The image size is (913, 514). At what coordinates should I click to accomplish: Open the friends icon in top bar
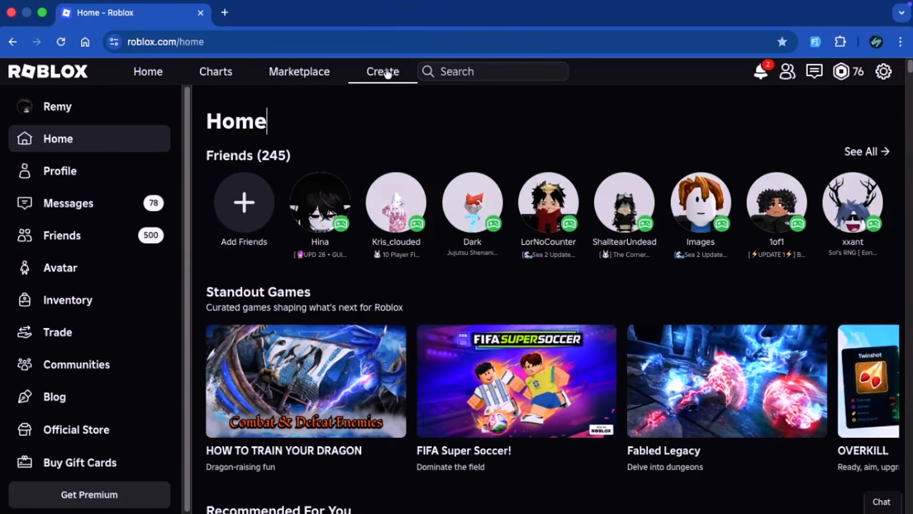click(787, 72)
